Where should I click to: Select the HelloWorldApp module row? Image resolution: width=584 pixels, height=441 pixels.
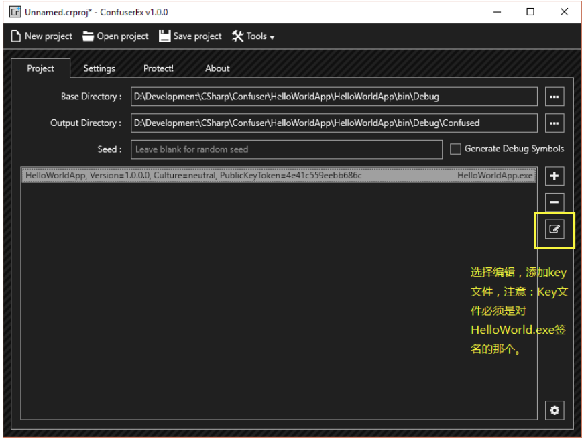279,176
